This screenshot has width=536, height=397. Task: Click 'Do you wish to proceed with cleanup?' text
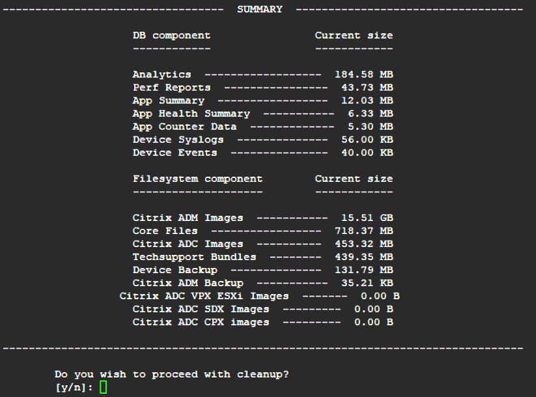[171, 374]
